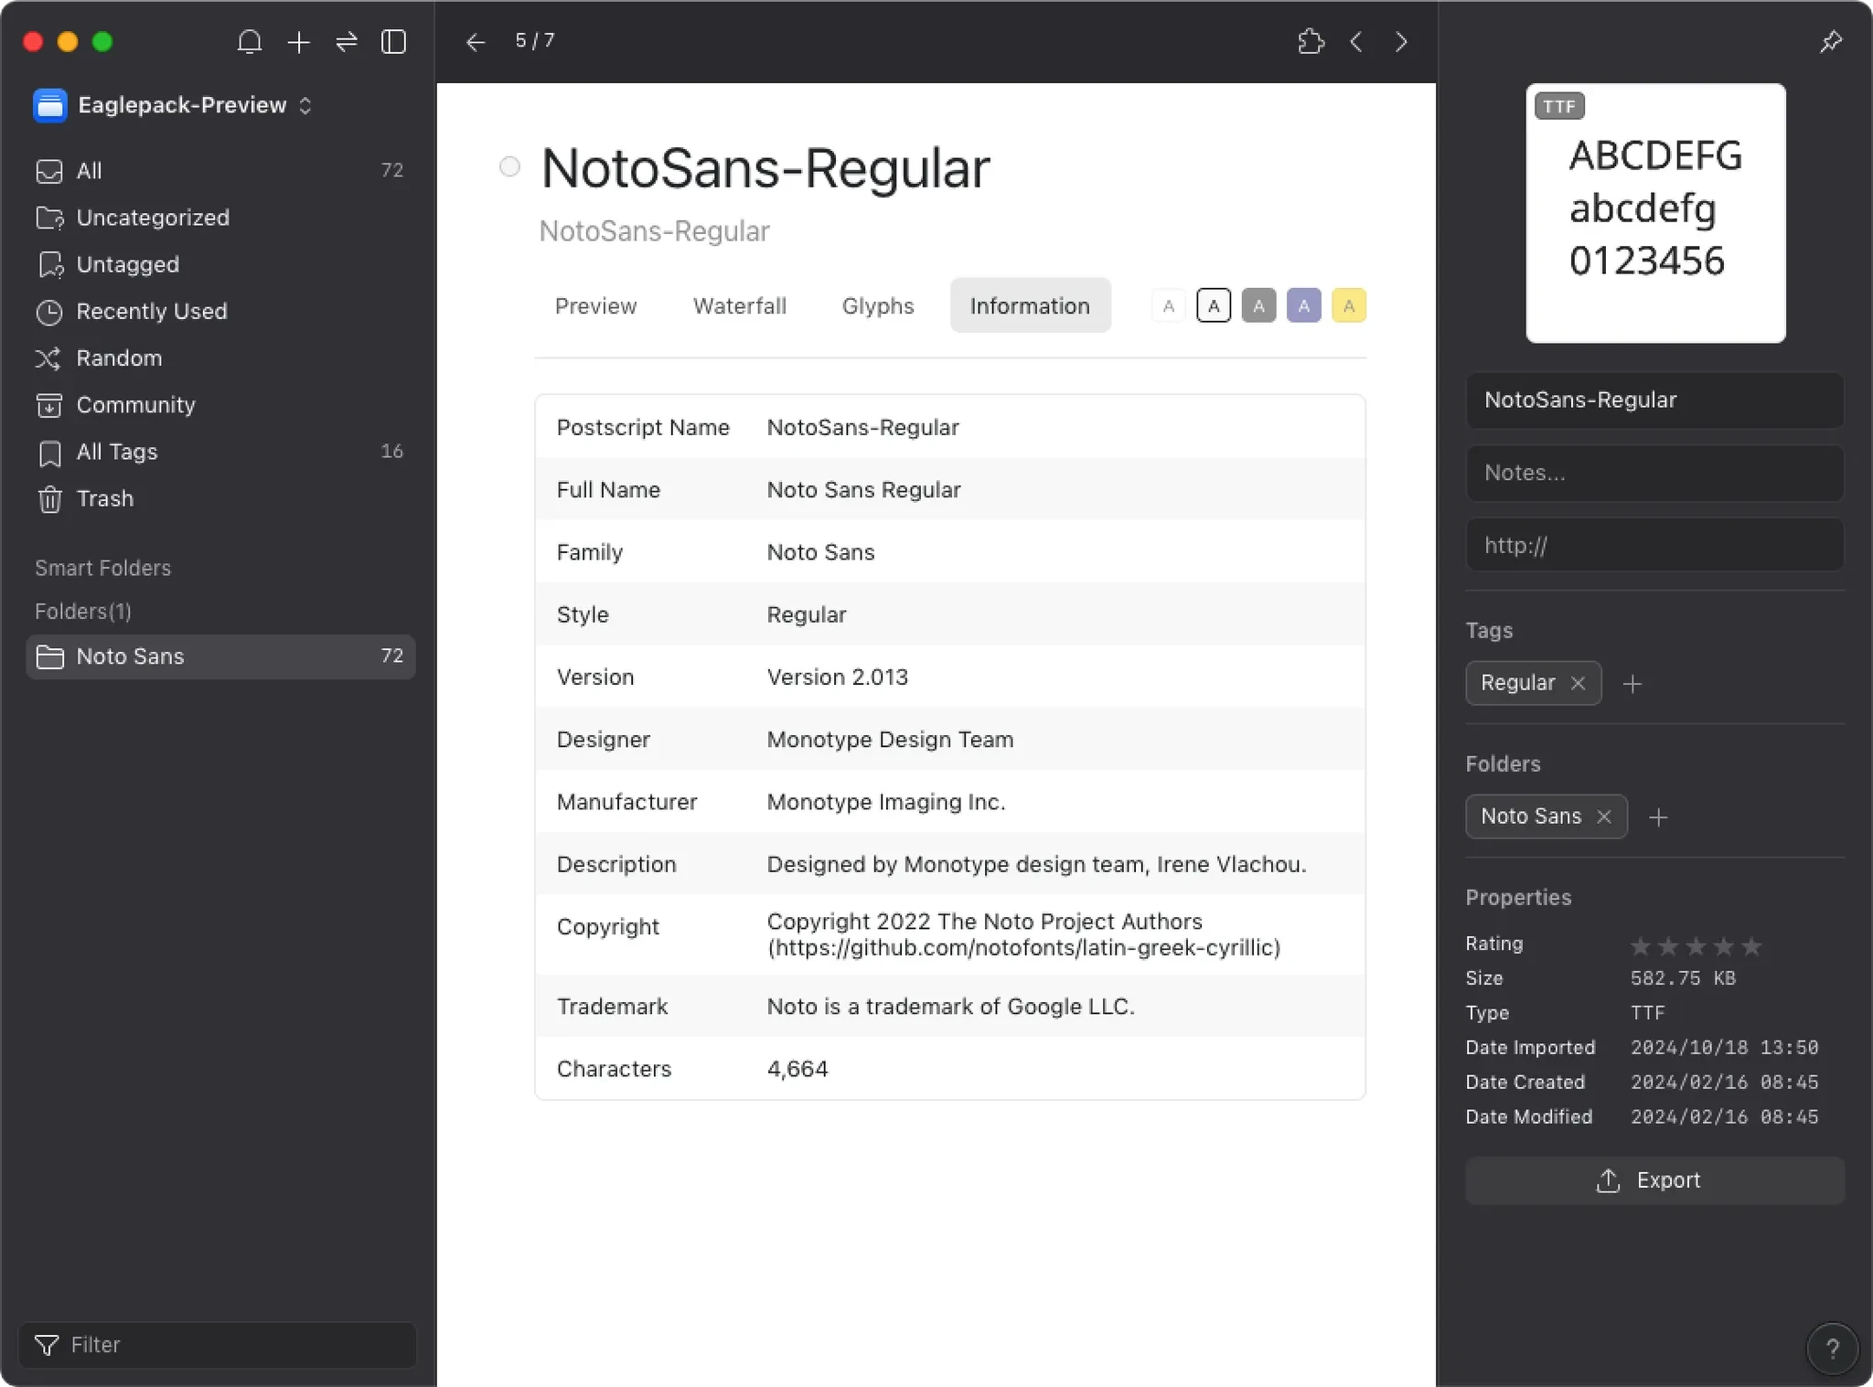Go back with the left arrow icon
Image resolution: width=1873 pixels, height=1387 pixels.
tap(475, 42)
